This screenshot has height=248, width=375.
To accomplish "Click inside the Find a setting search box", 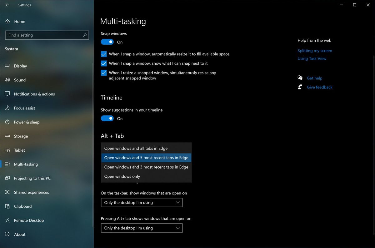I will coord(47,35).
